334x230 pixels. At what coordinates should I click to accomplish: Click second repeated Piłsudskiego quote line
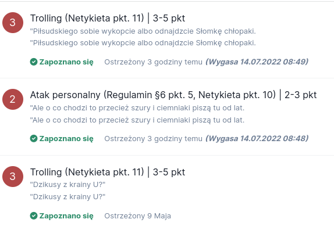[x=143, y=43]
